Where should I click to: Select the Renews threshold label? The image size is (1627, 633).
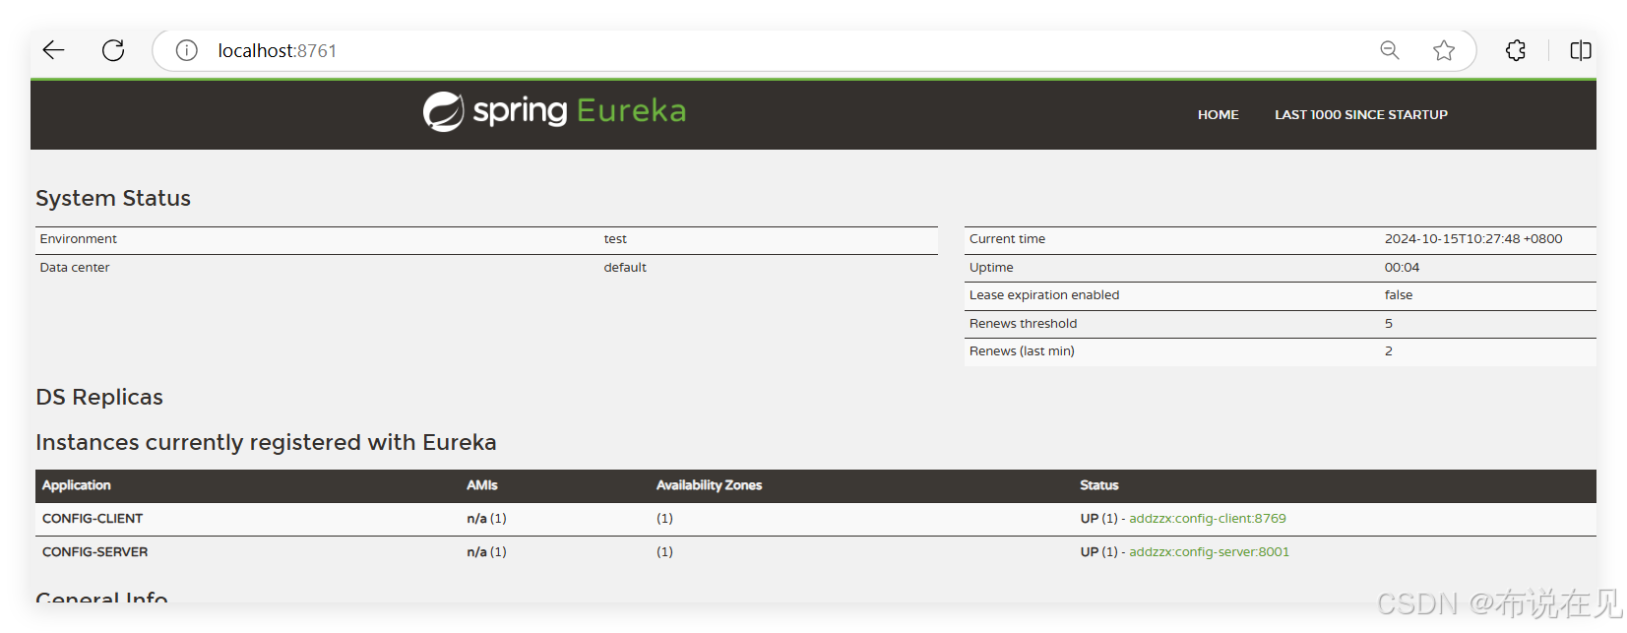pos(1023,324)
